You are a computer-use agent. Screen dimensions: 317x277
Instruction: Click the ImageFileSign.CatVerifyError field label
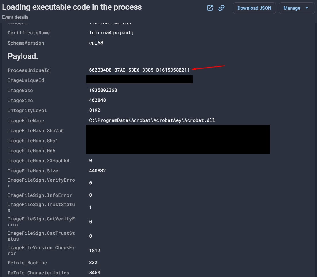(41, 222)
